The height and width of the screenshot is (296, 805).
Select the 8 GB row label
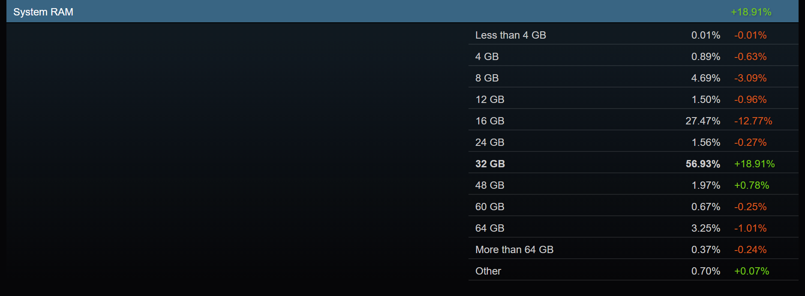click(487, 78)
